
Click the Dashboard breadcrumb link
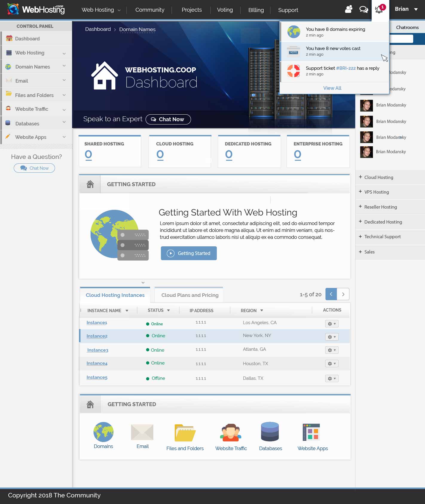(x=98, y=29)
